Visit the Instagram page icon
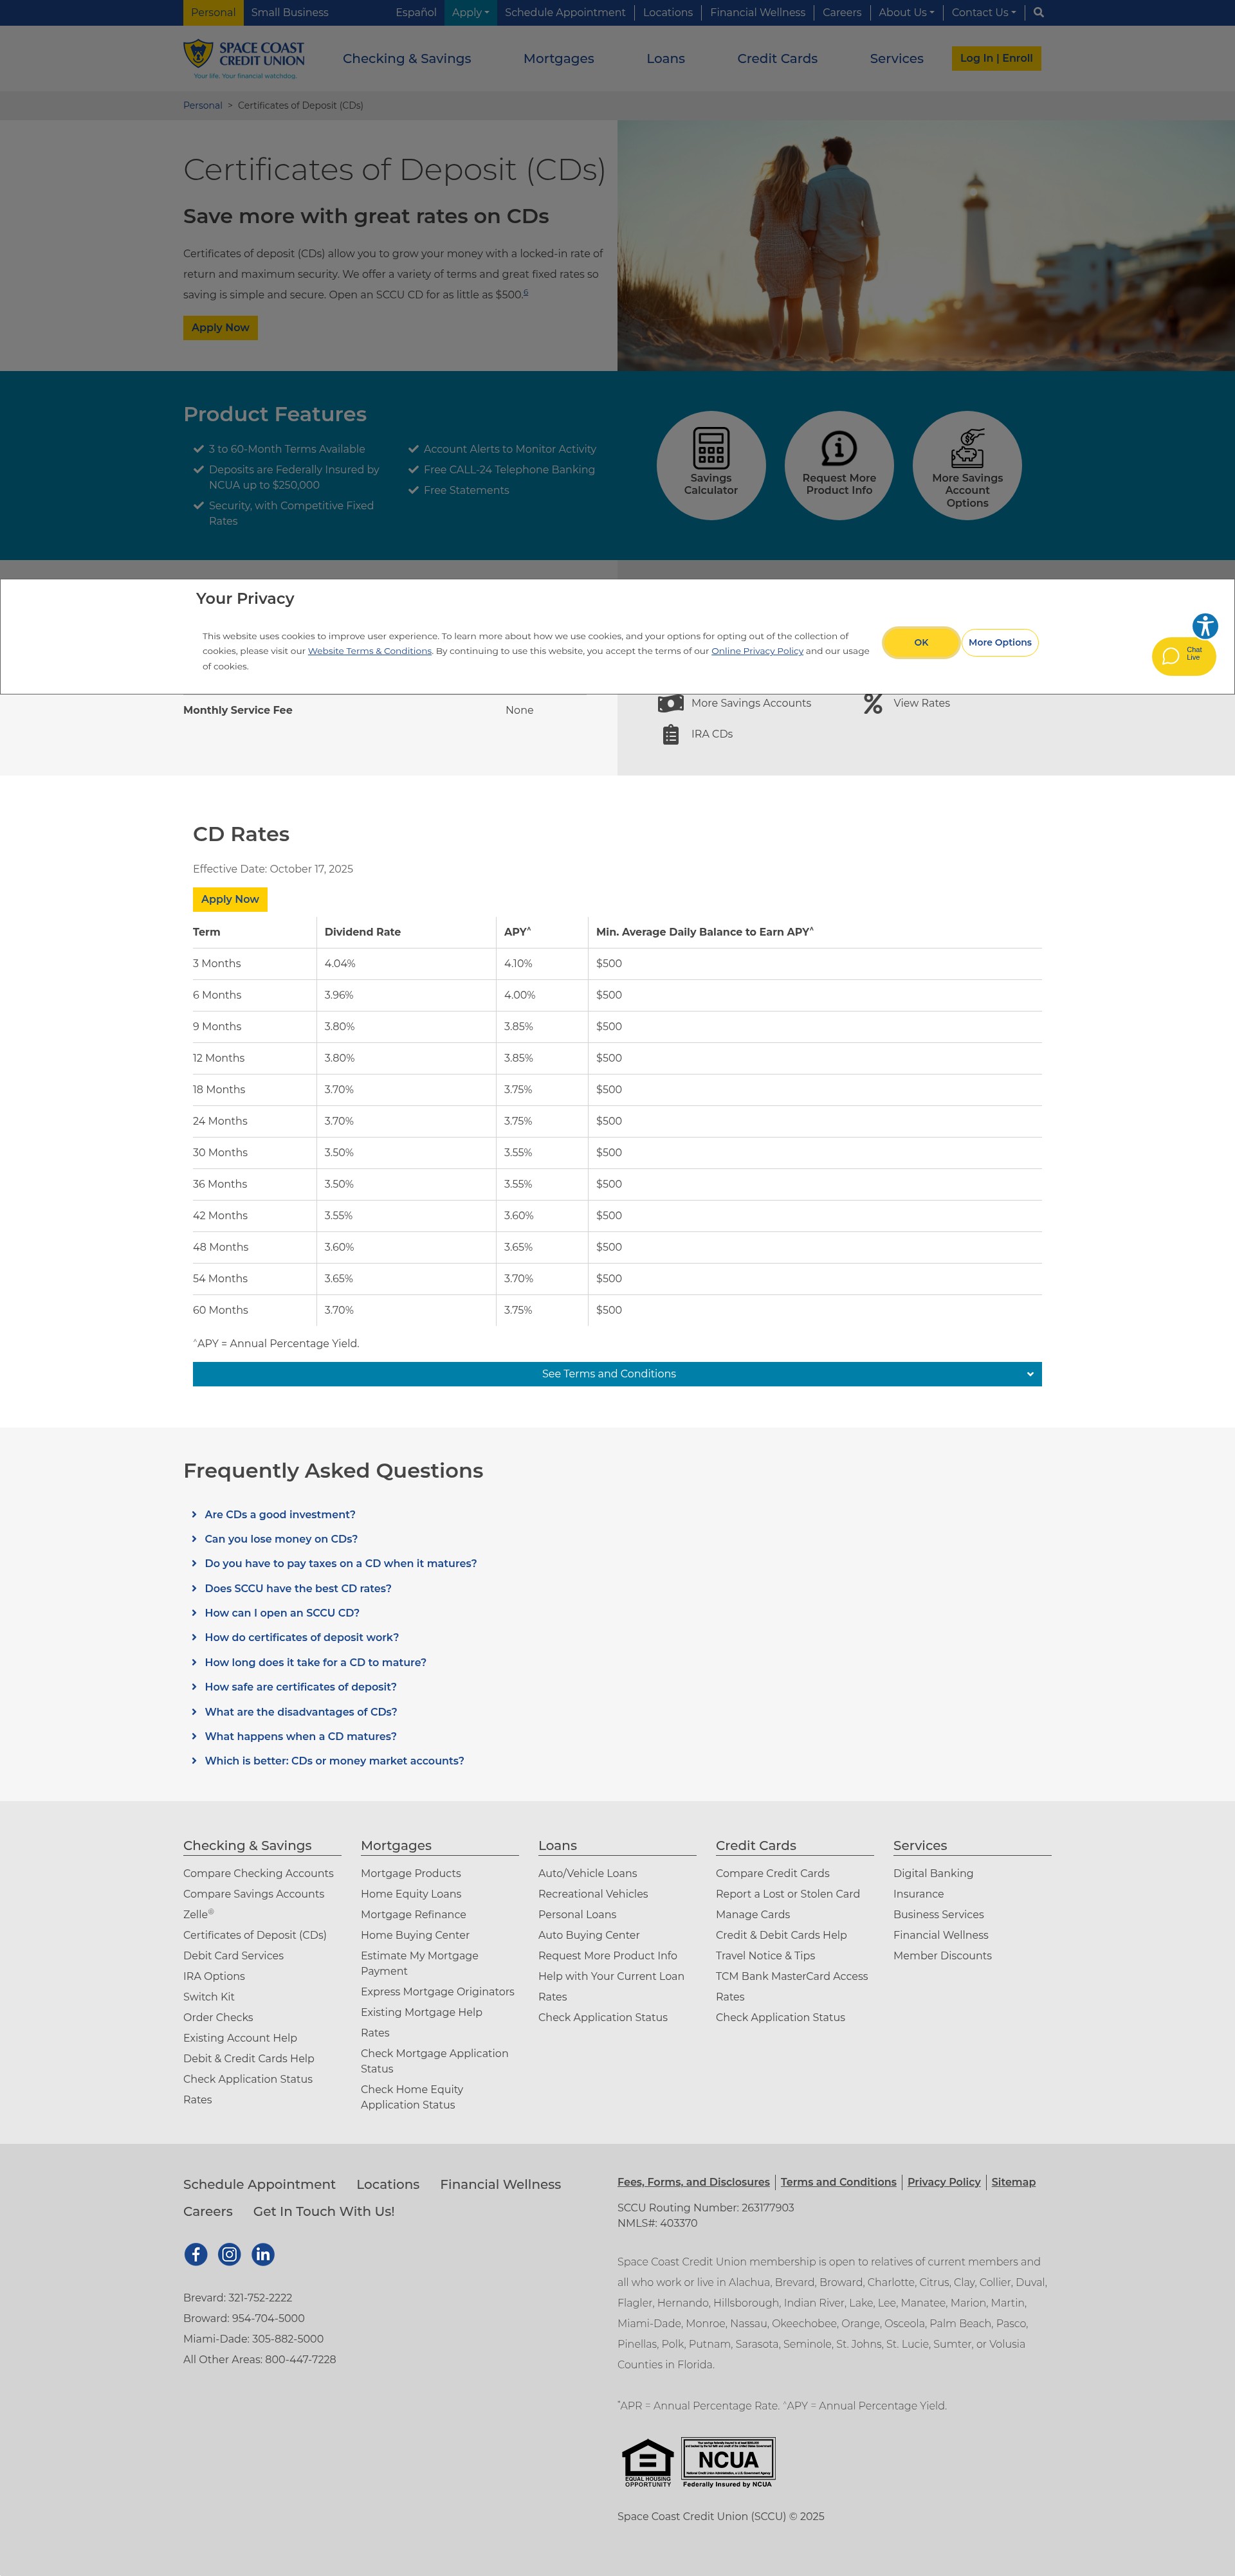 point(229,2254)
